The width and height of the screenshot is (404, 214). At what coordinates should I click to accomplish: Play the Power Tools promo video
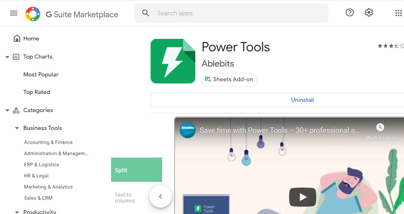coord(302,197)
